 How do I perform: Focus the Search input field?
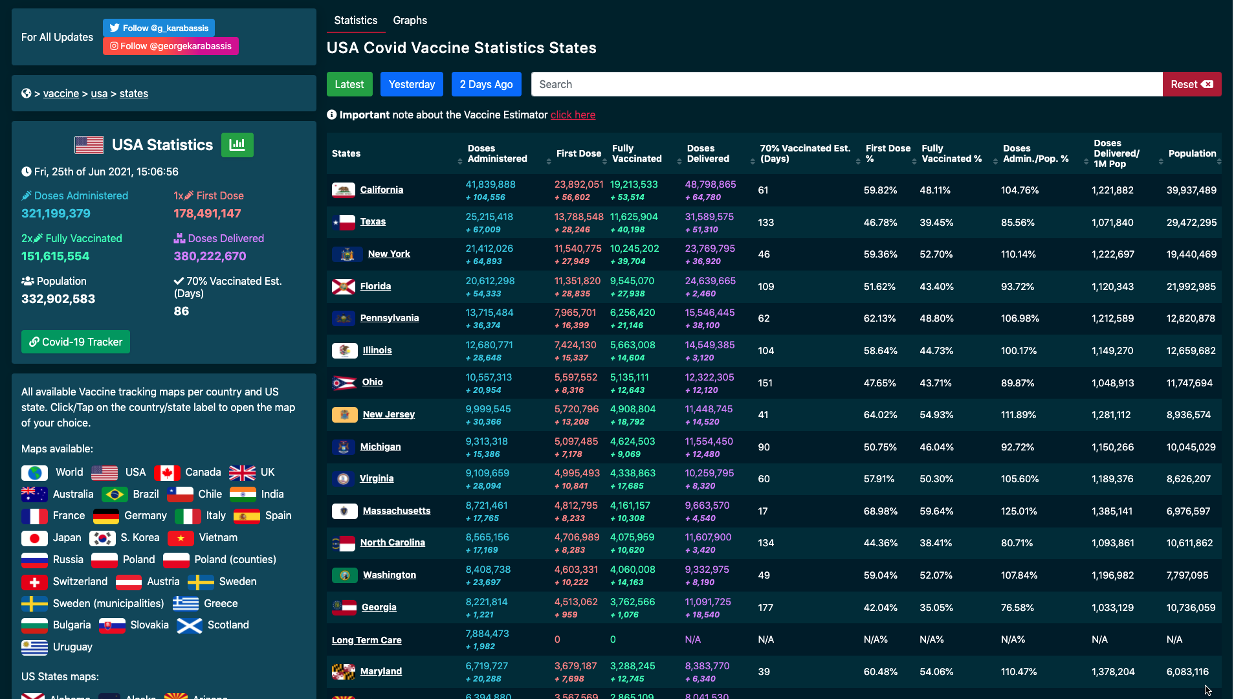click(847, 84)
